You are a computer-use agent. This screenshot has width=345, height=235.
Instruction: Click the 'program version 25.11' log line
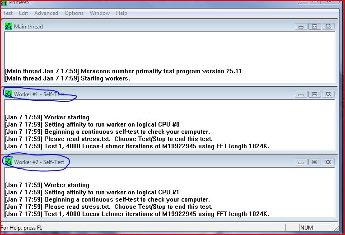[x=123, y=71]
